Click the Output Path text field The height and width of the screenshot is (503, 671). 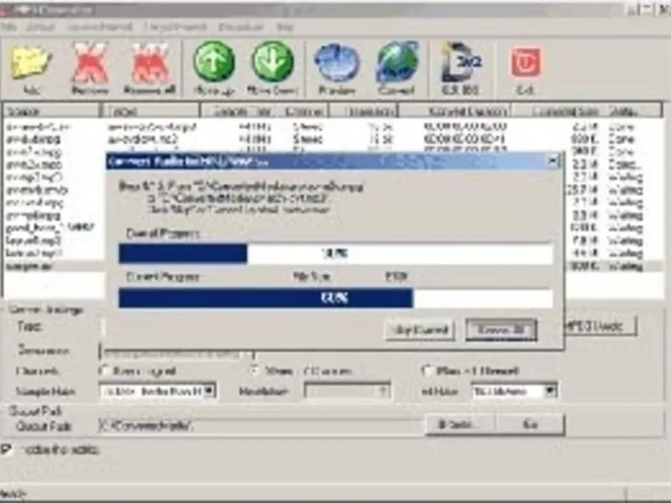(x=261, y=425)
